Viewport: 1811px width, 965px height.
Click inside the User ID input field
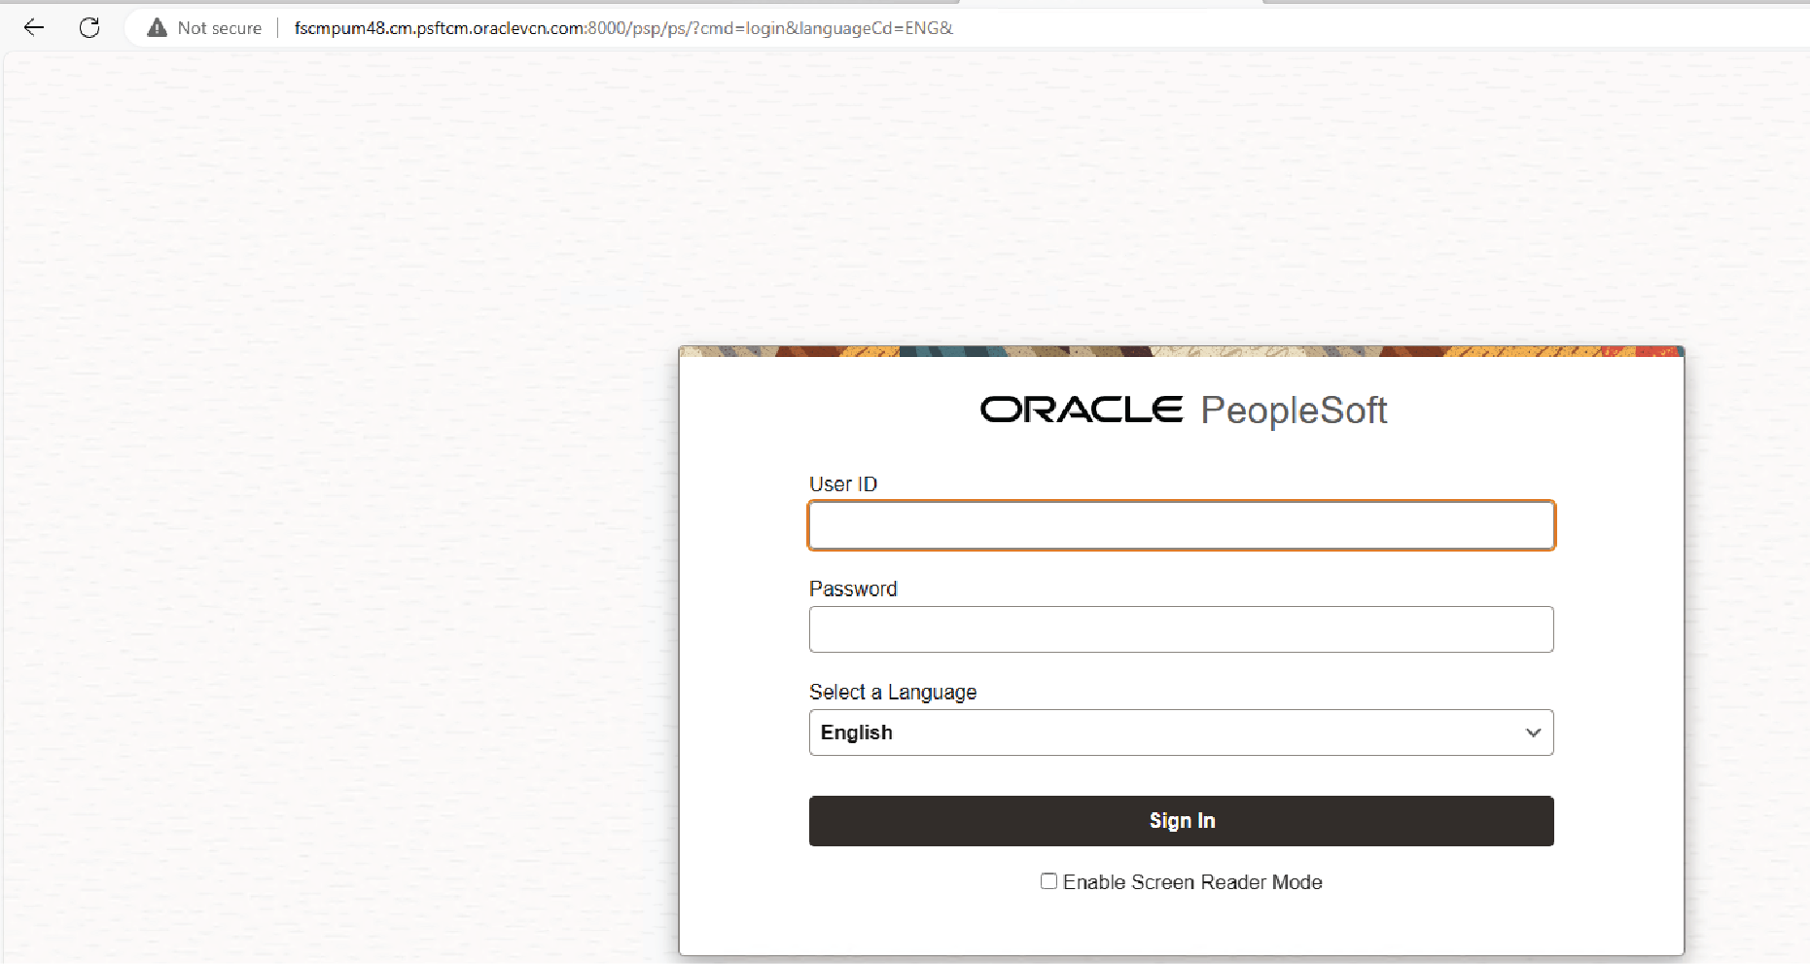point(1181,525)
